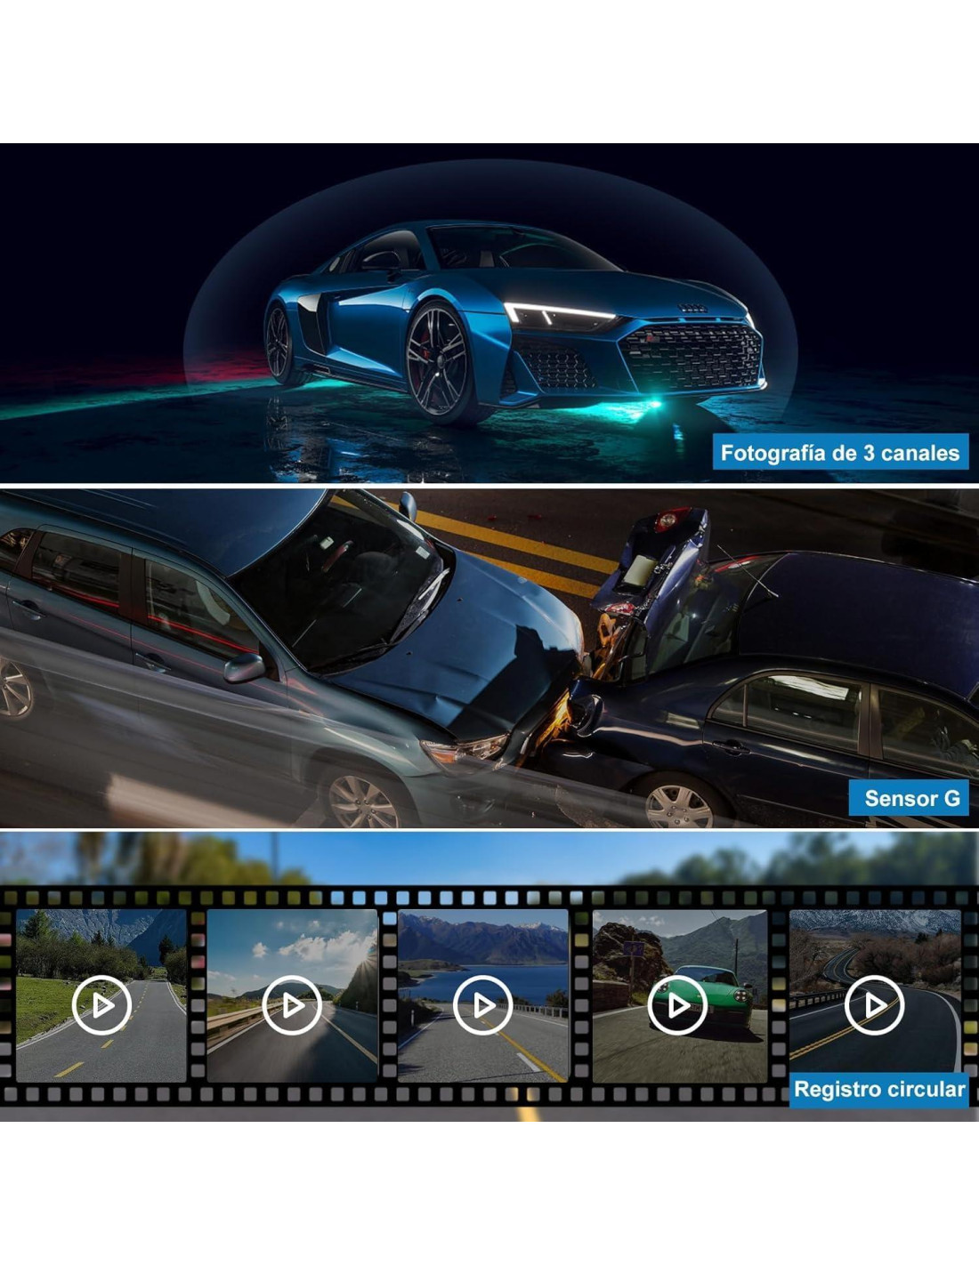Play the second clip with sun glare road
Viewport: 979px width, 1265px height.
pos(292,1005)
